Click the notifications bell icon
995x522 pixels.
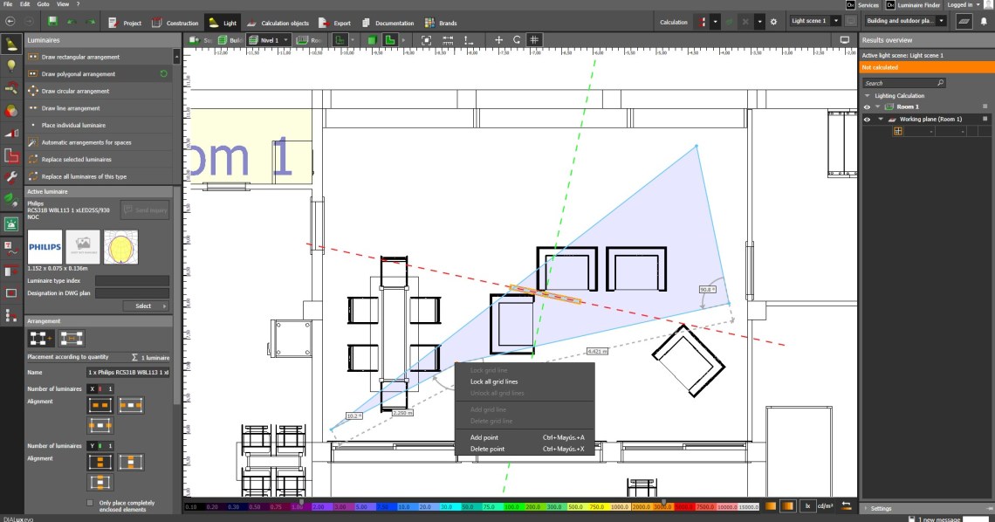pos(984,22)
